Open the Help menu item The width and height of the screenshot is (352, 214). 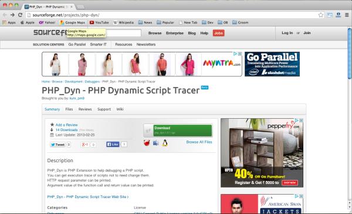204,33
